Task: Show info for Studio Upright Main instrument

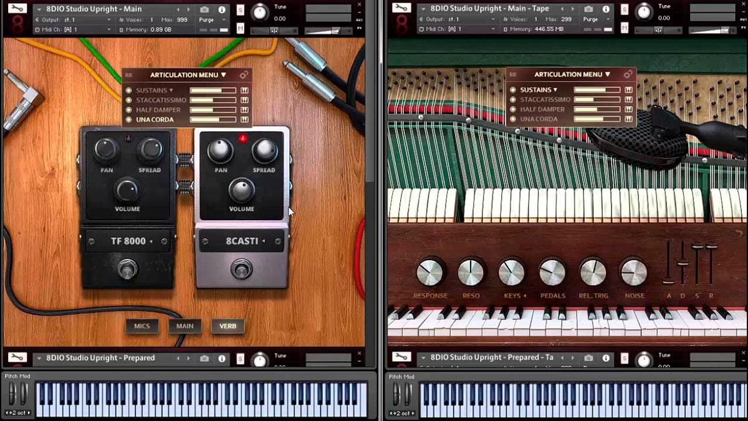Action: [x=221, y=10]
